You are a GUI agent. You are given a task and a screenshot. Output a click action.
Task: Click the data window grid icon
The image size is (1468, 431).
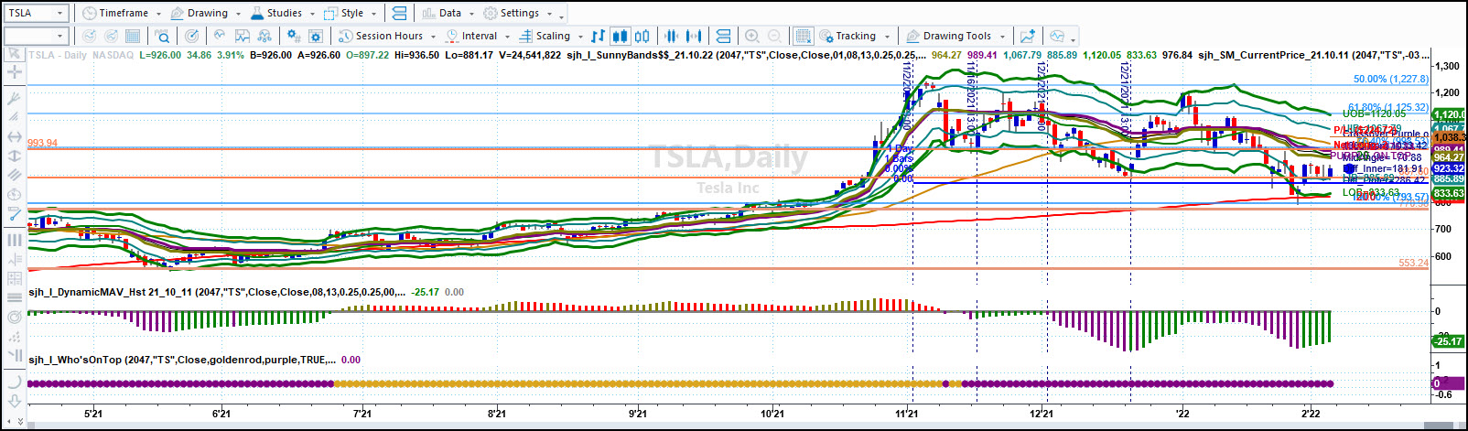point(133,37)
